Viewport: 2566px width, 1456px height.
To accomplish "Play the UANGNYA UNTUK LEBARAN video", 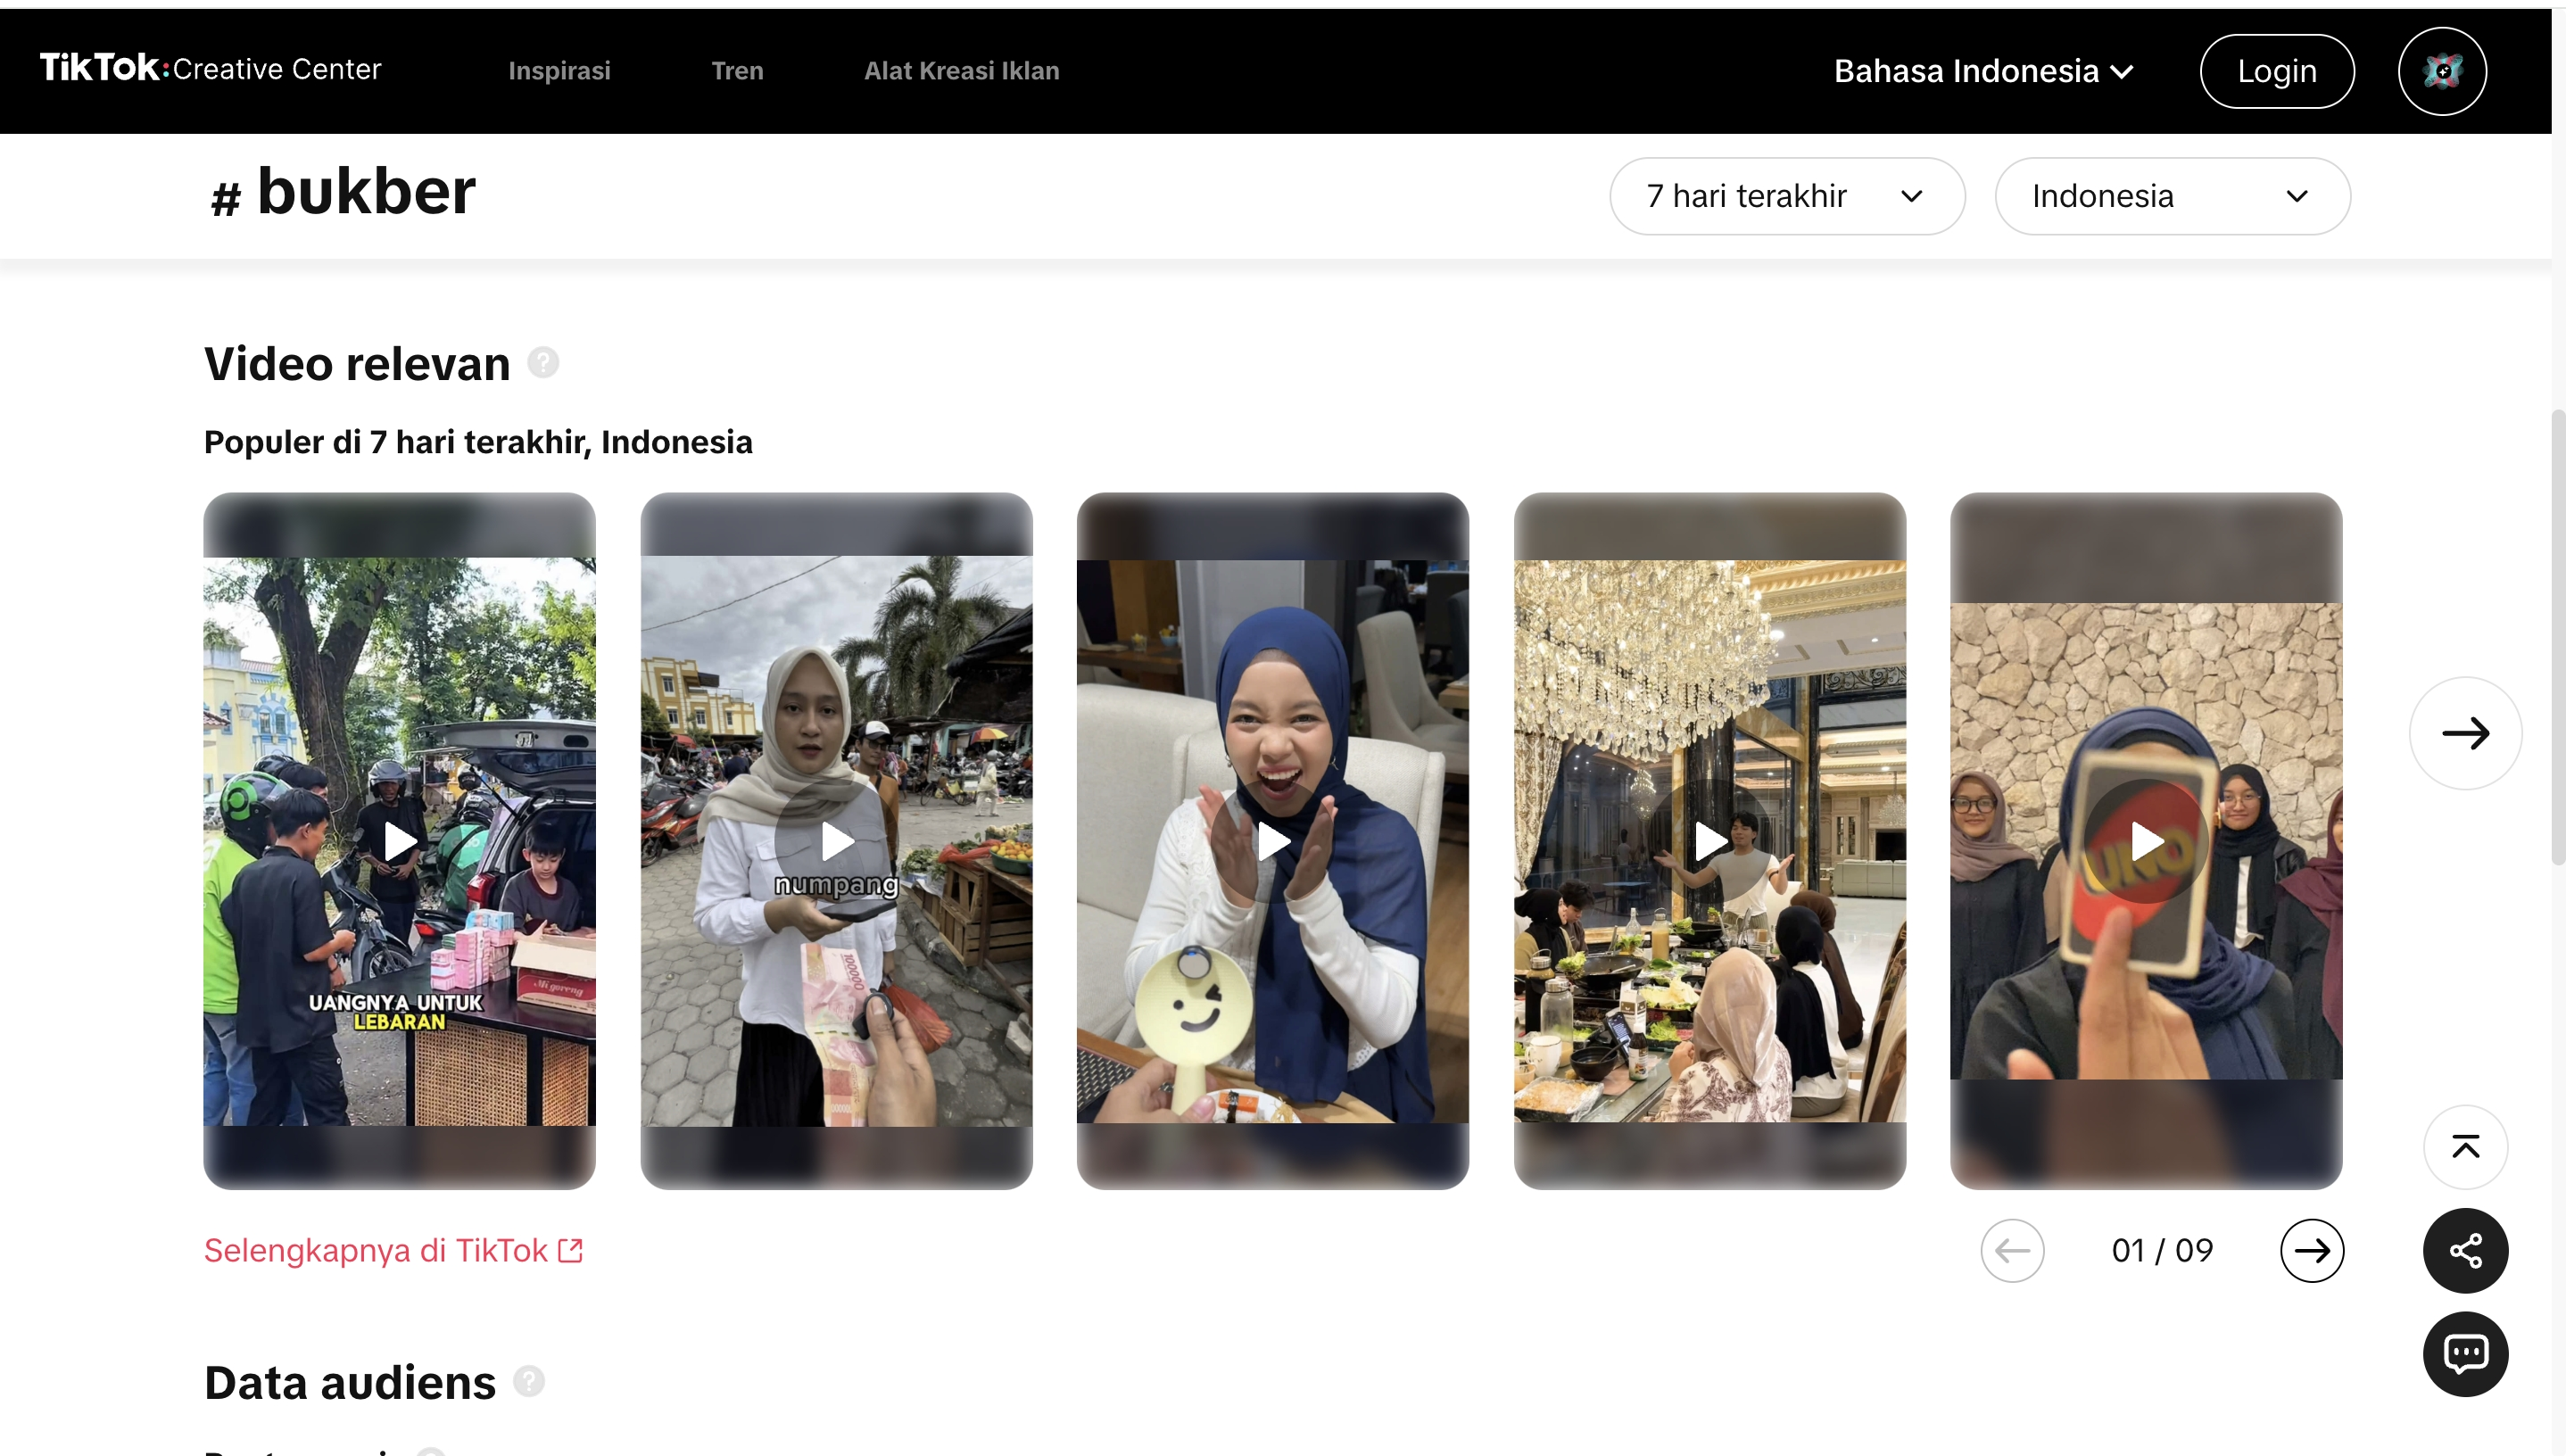I will point(400,841).
